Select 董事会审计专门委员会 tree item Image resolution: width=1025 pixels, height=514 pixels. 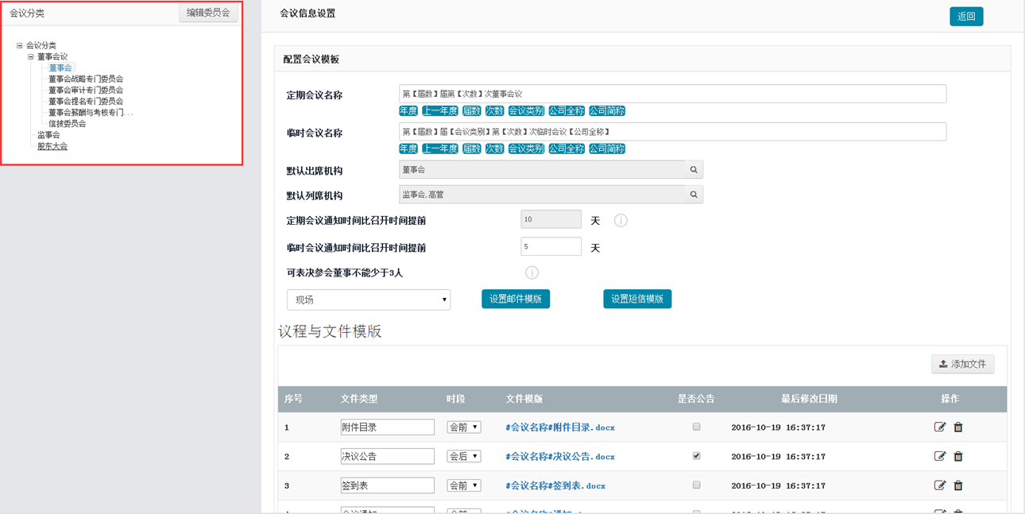(x=86, y=90)
